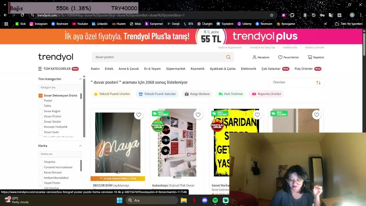Screen dimensions: 366x206
Task: Collapse the Marka filter section
Action: click(x=80, y=146)
